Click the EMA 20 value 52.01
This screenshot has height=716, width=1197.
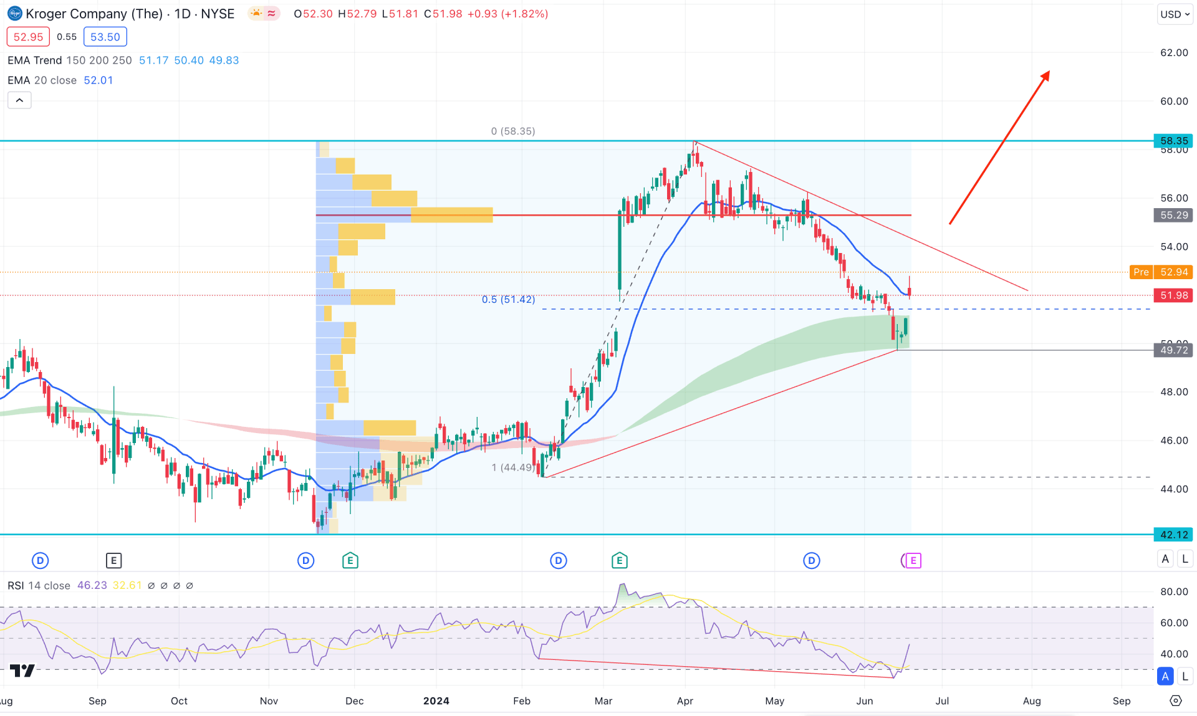pos(99,80)
